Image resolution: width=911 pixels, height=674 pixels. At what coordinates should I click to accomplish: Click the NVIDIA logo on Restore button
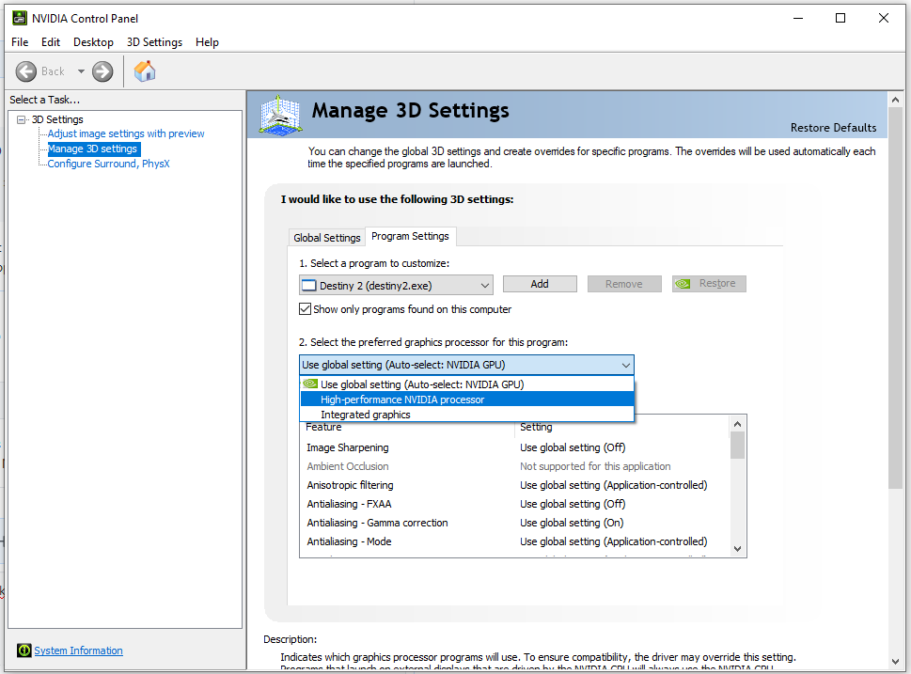pos(683,284)
